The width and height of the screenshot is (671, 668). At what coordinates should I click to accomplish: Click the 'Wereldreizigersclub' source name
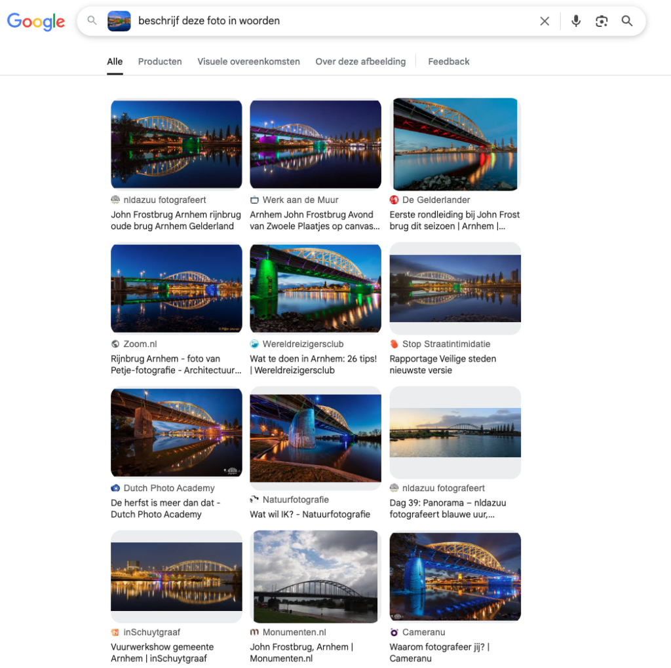click(x=303, y=344)
